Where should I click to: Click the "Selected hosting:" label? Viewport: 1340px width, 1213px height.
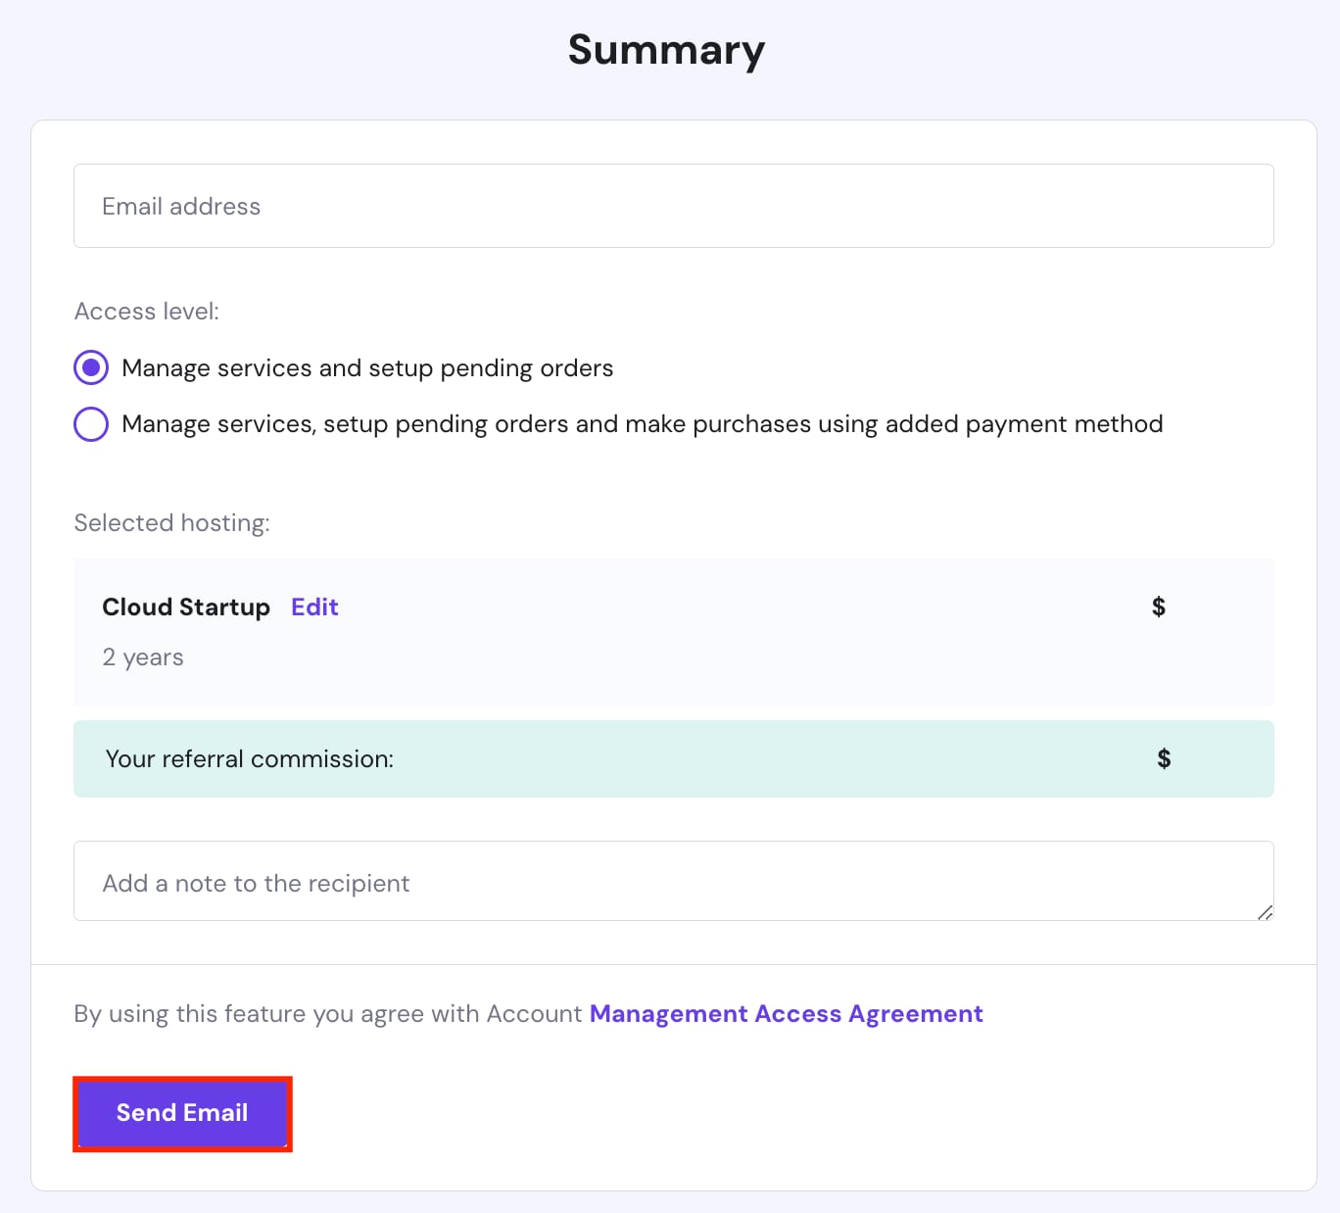[x=171, y=523]
